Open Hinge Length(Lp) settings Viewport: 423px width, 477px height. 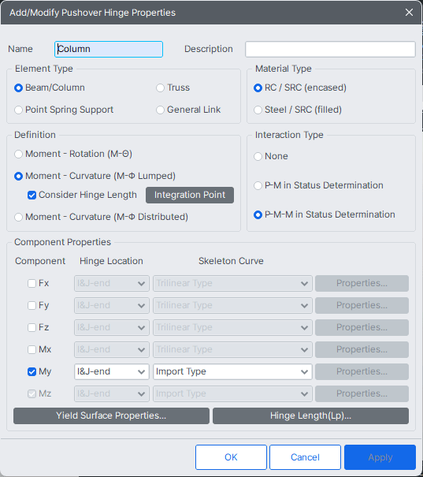coord(310,416)
